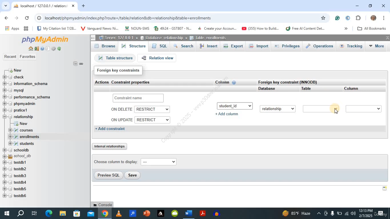Open the relationship database dropdown

278,109
